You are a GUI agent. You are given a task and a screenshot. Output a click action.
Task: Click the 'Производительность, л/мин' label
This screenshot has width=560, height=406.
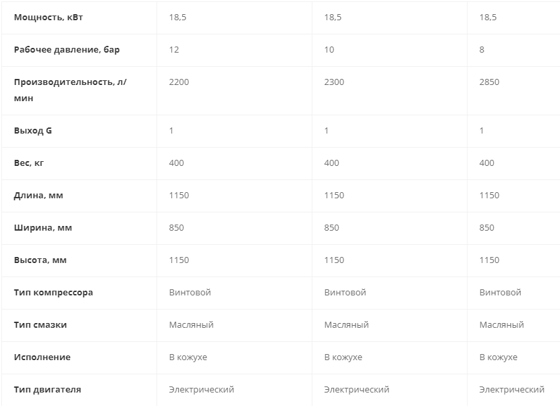click(x=70, y=90)
